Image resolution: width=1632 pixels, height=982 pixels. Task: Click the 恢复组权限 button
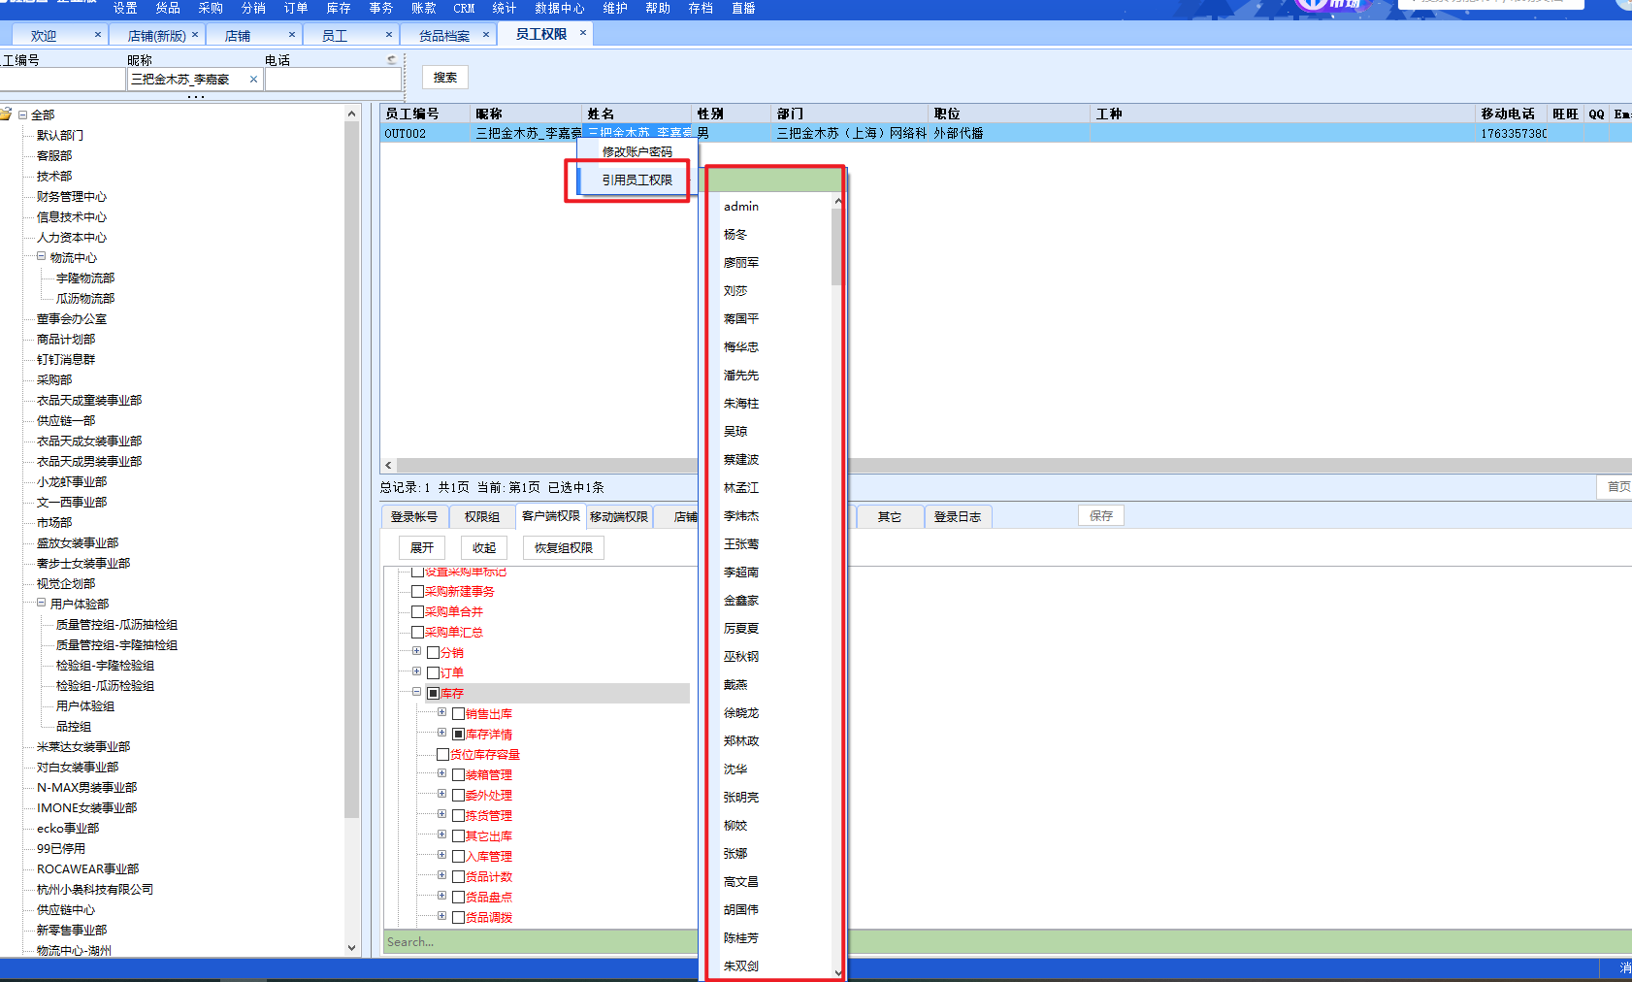point(563,548)
